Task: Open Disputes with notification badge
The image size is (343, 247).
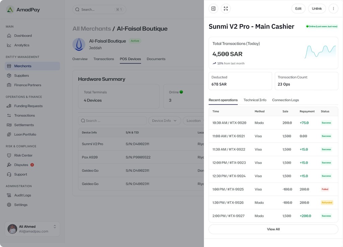Action: tap(21, 165)
